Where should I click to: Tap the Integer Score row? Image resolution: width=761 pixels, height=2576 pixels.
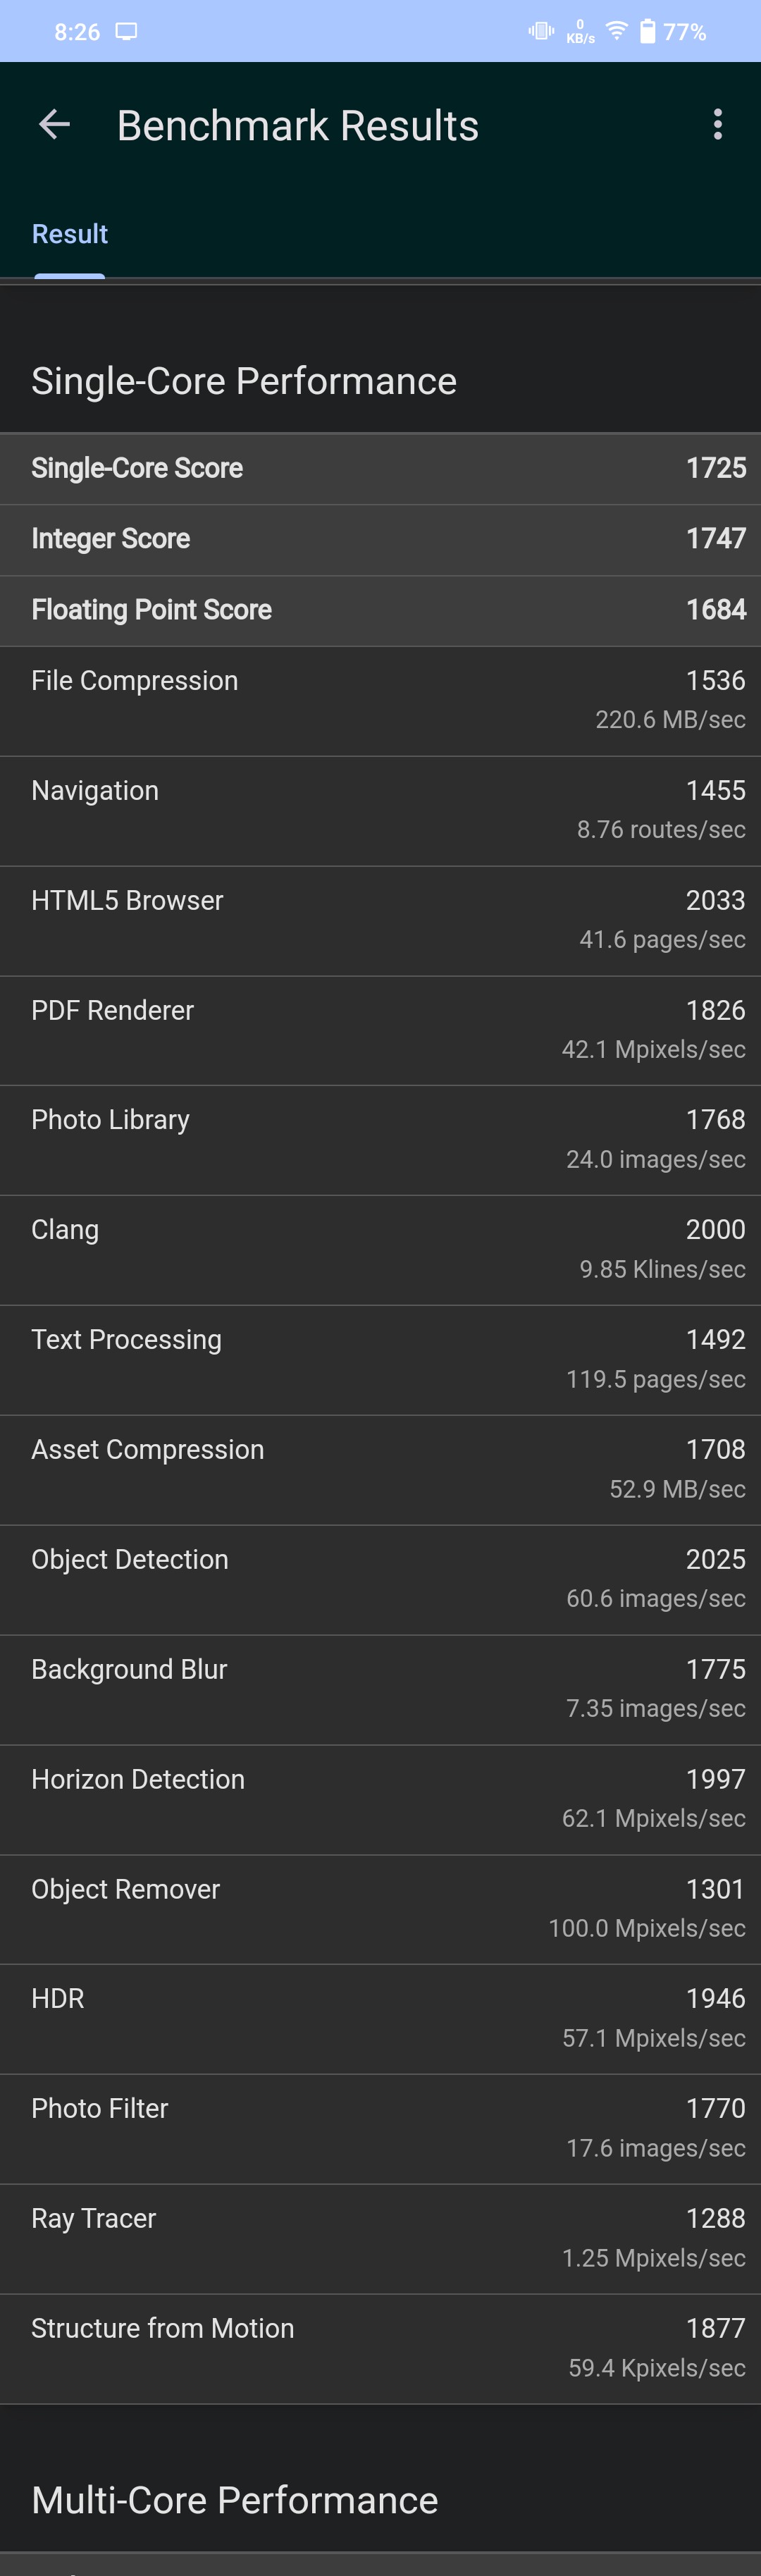click(x=380, y=539)
